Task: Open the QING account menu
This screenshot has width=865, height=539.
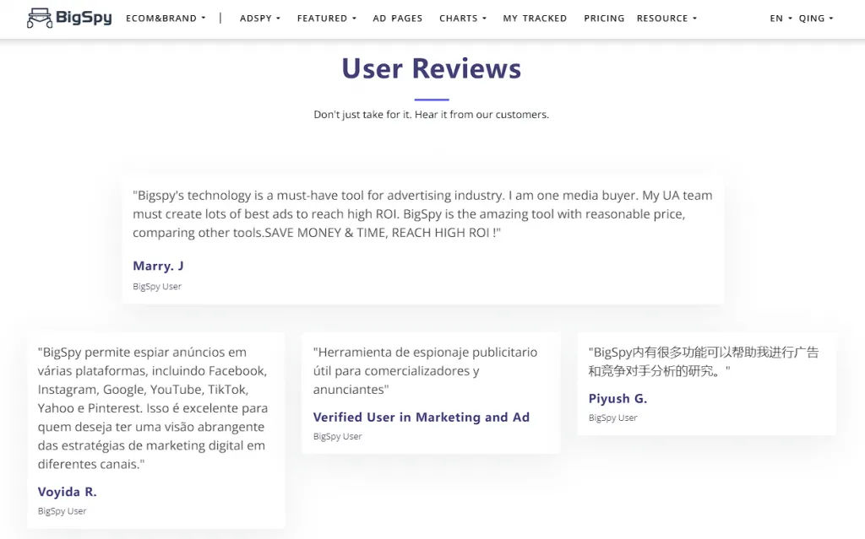Action: pyautogui.click(x=815, y=19)
